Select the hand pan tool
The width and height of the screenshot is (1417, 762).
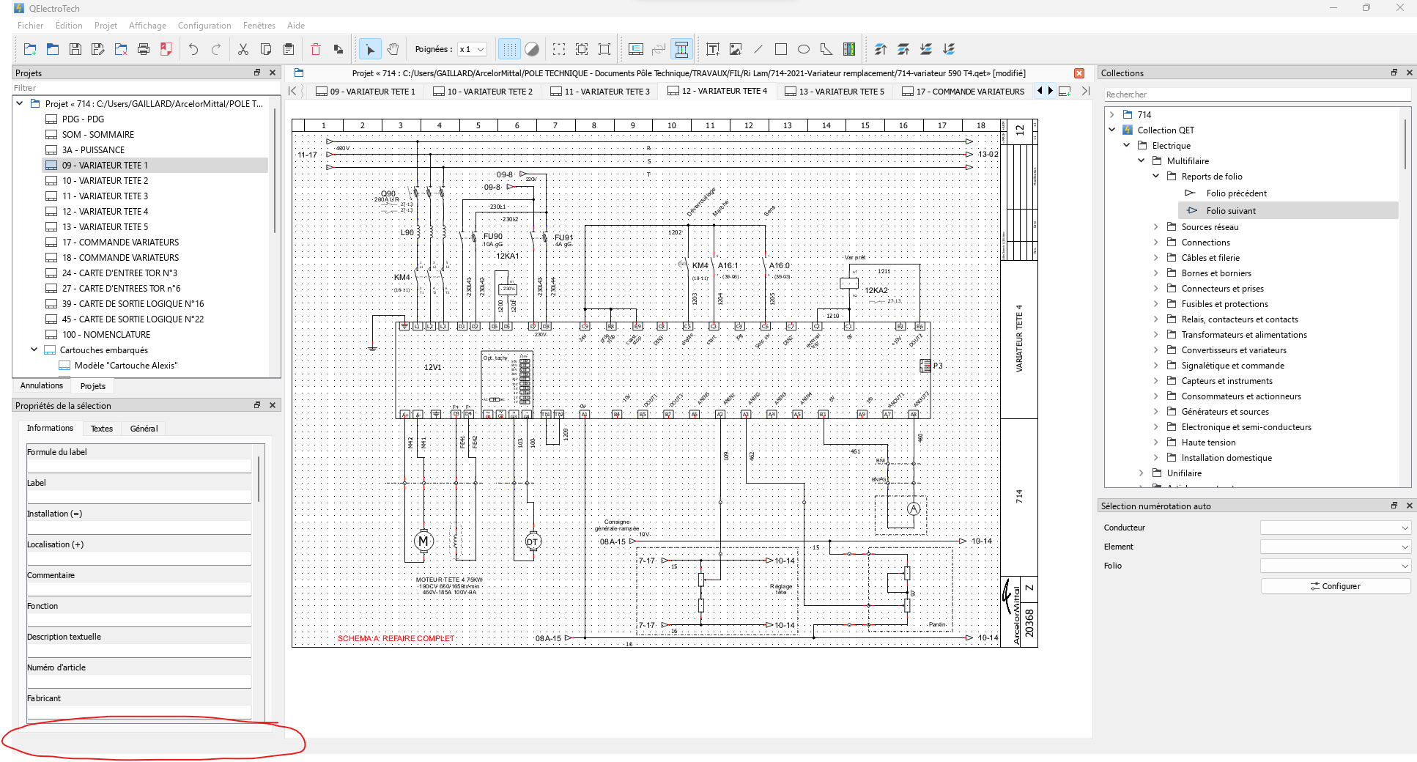pos(393,49)
